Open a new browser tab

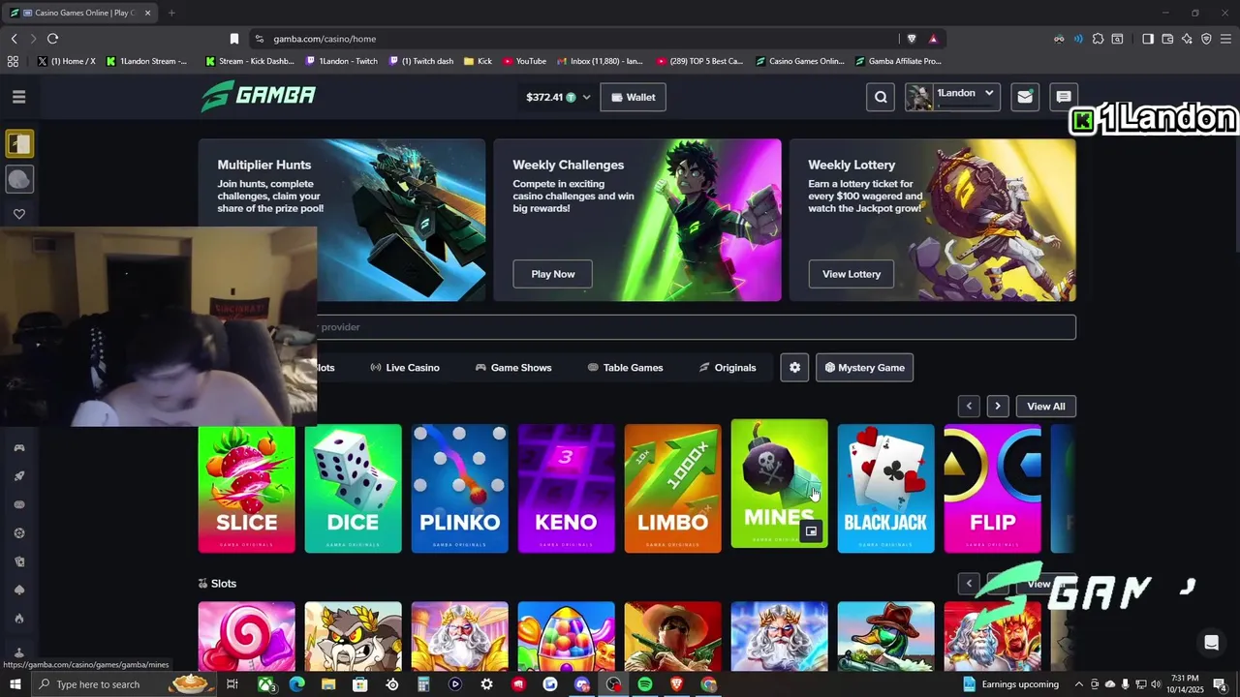[171, 13]
